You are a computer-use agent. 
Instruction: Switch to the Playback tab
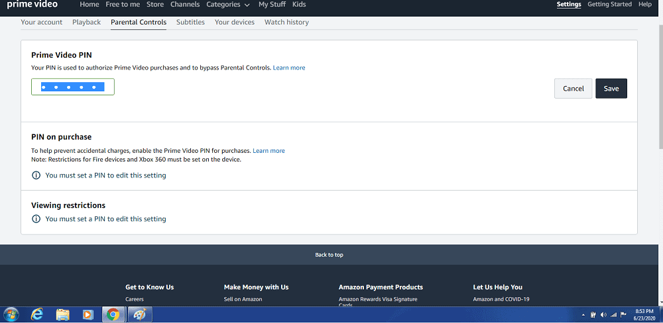click(x=86, y=22)
